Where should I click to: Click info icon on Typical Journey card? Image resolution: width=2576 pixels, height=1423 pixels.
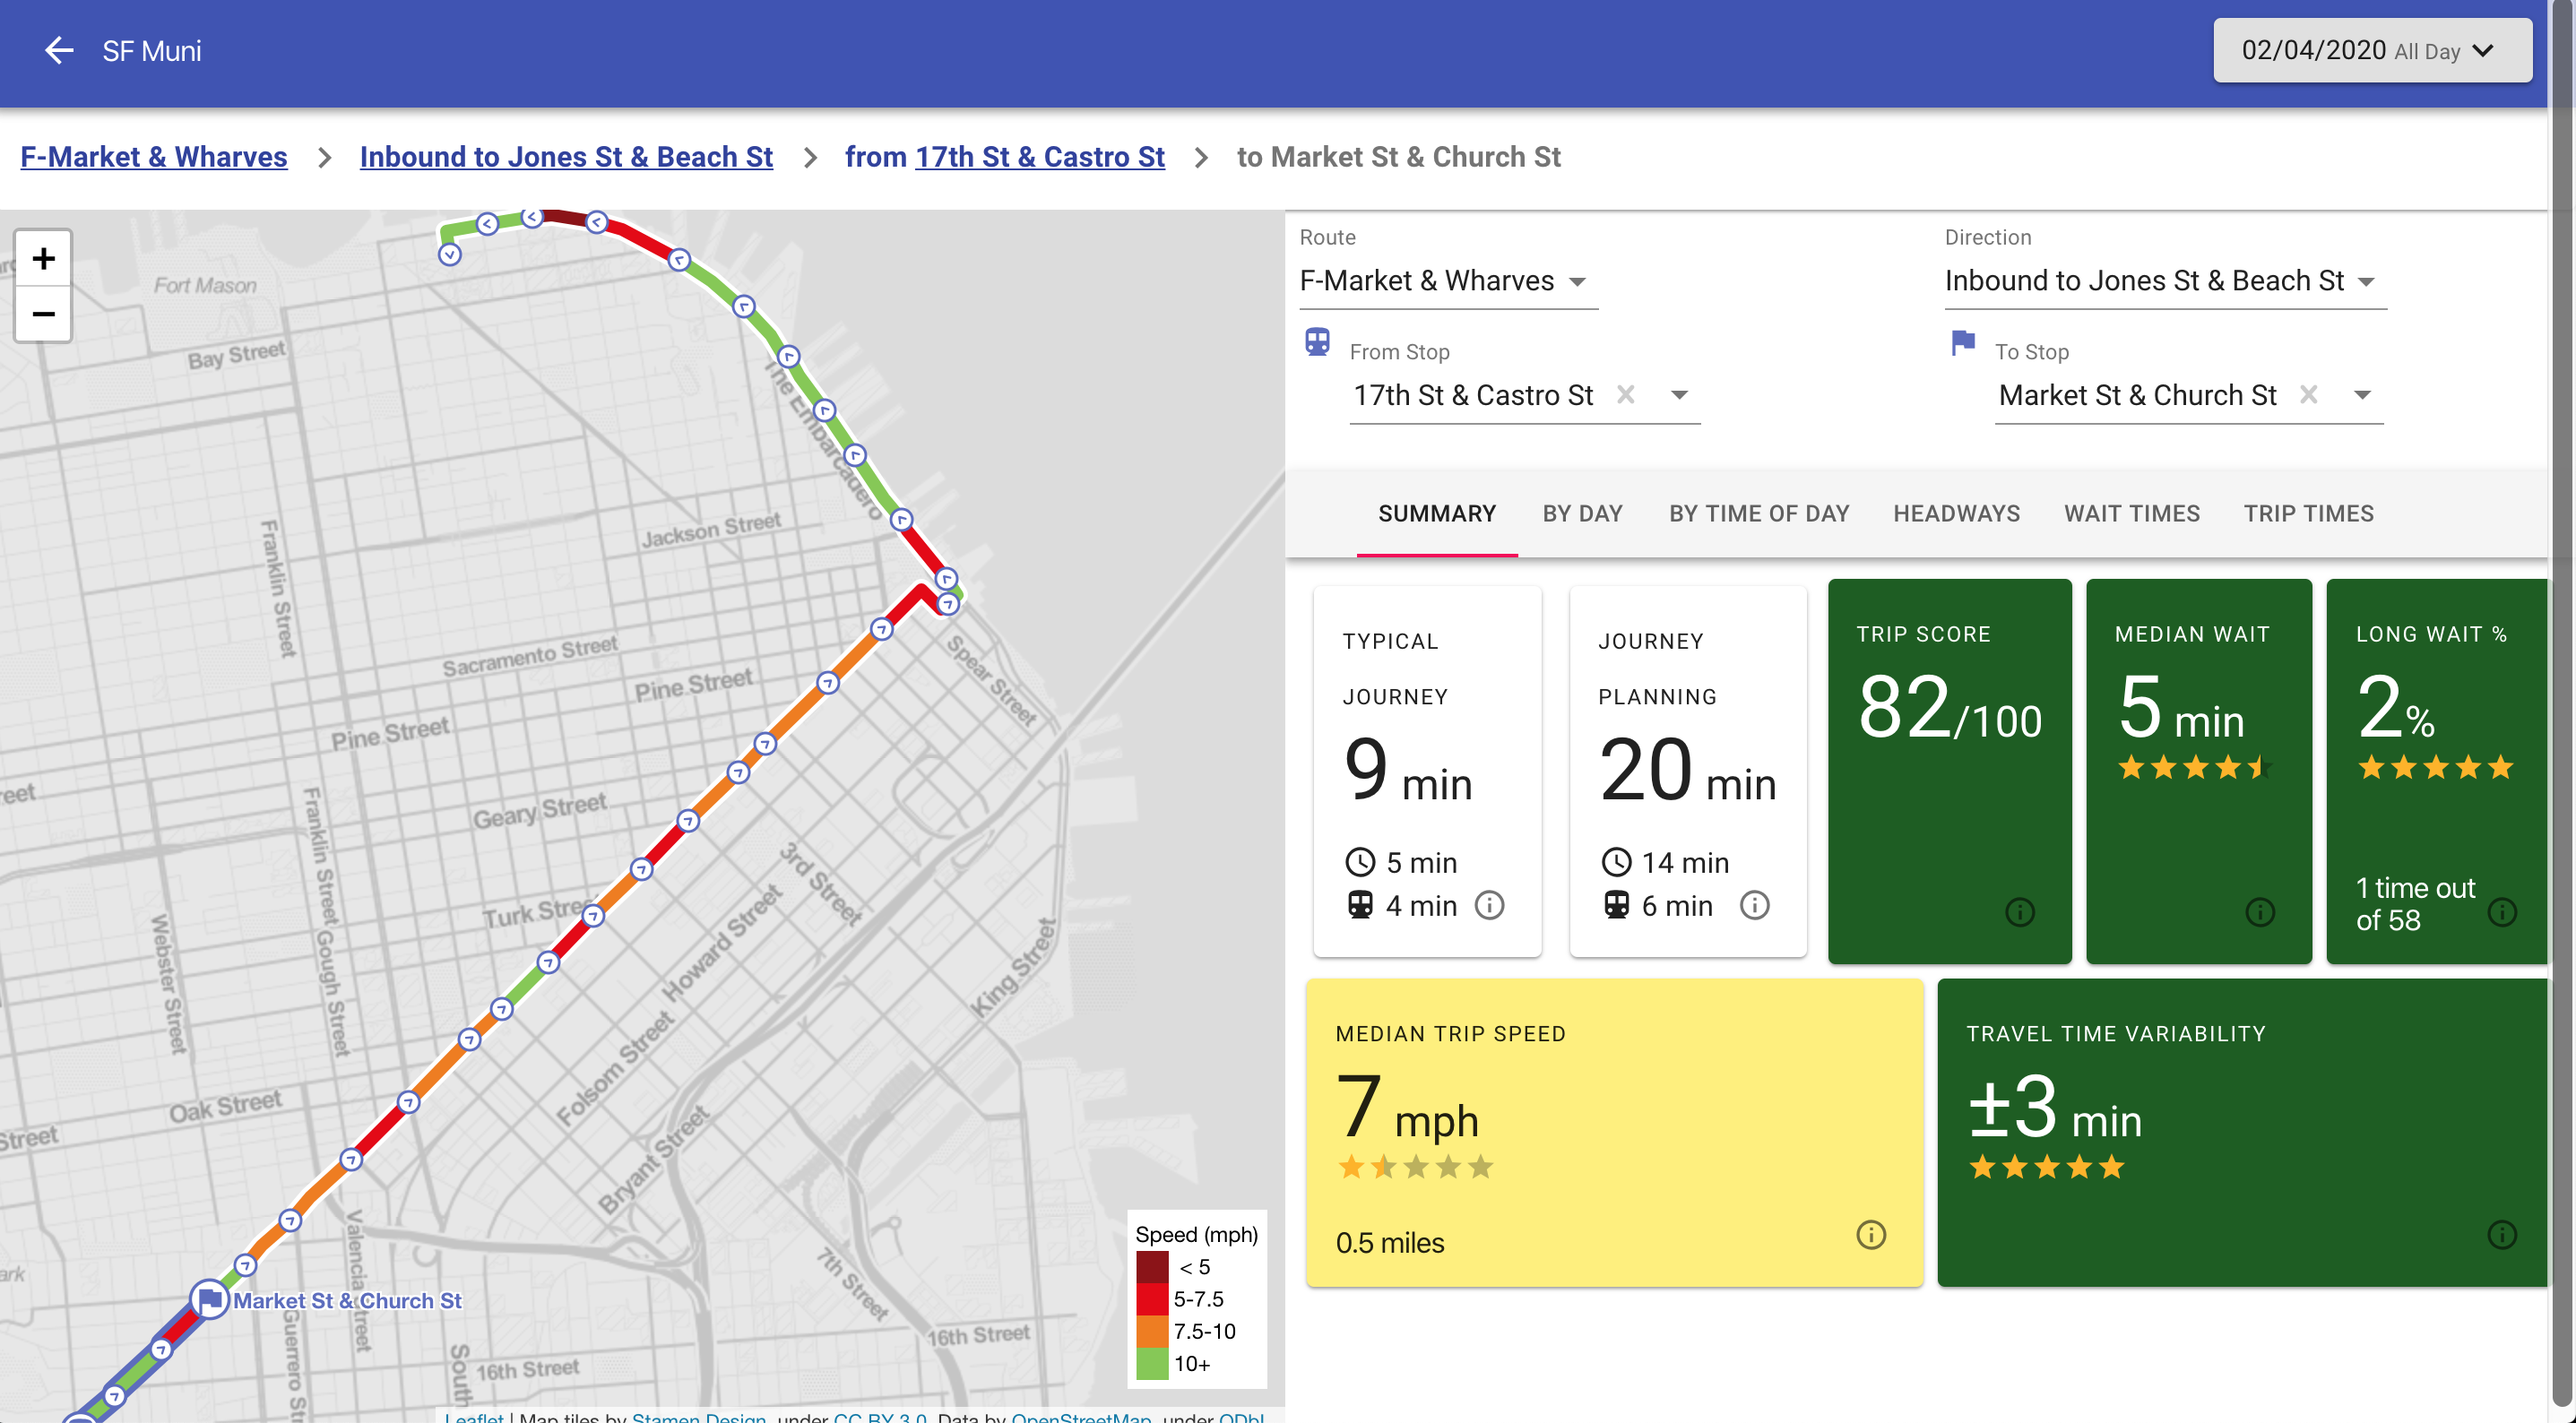click(1489, 905)
